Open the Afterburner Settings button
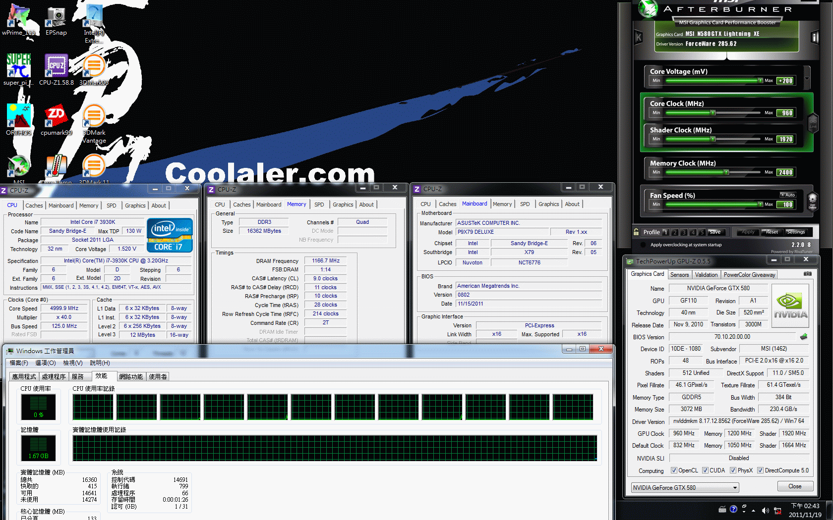This screenshot has height=520, width=833. coord(796,232)
